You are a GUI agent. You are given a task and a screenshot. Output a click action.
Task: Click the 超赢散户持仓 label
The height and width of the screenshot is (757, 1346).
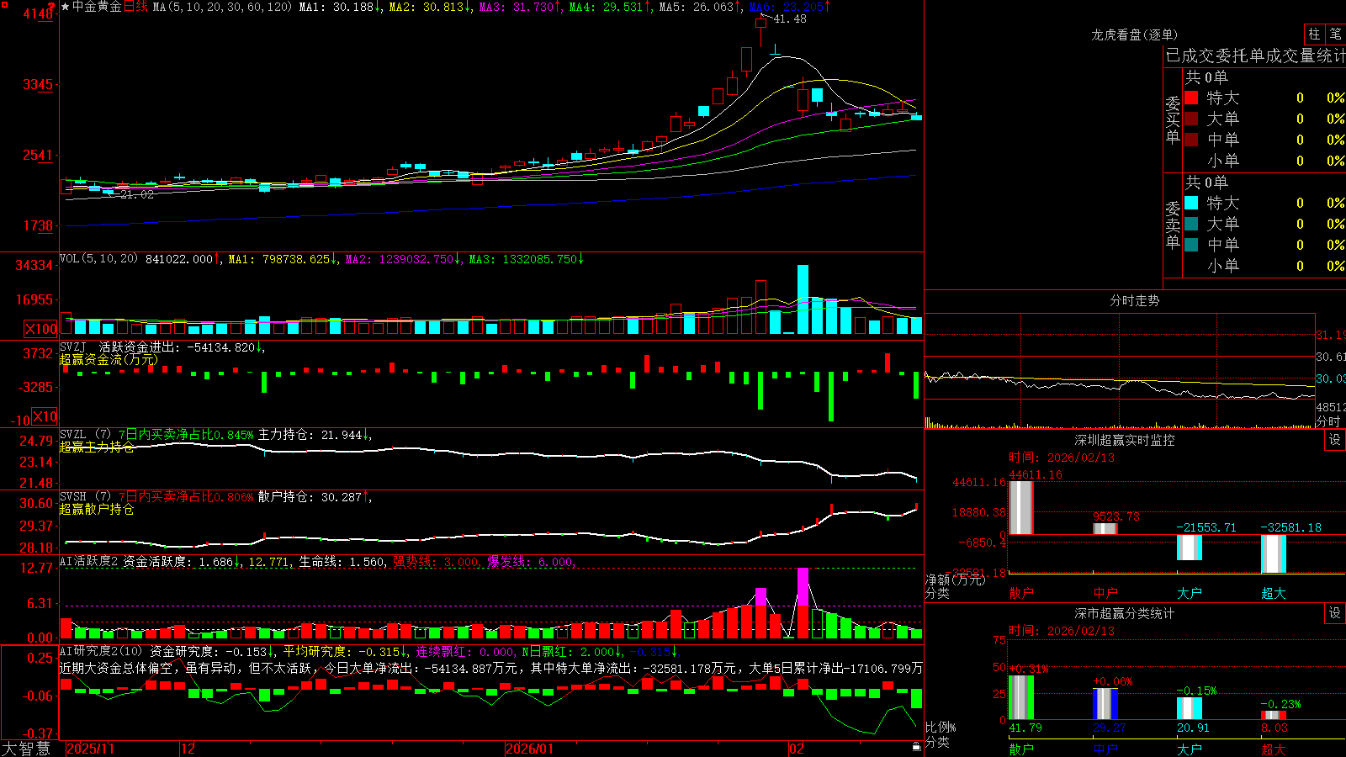click(x=97, y=509)
